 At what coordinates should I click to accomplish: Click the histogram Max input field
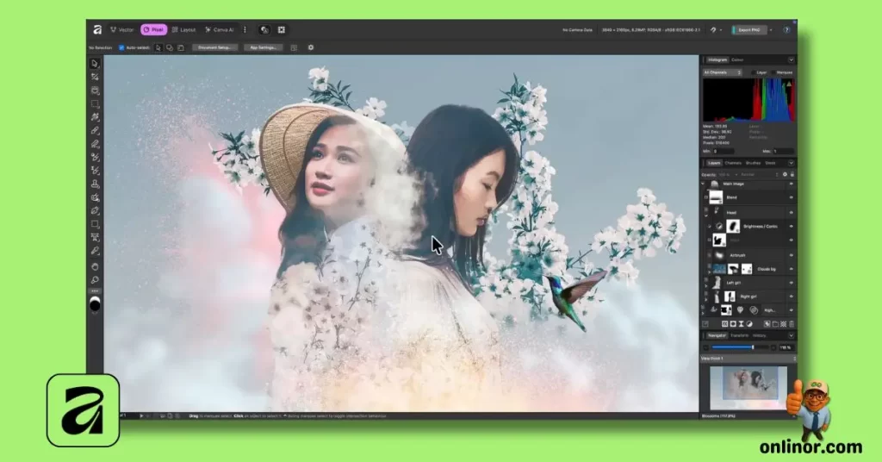[783, 152]
